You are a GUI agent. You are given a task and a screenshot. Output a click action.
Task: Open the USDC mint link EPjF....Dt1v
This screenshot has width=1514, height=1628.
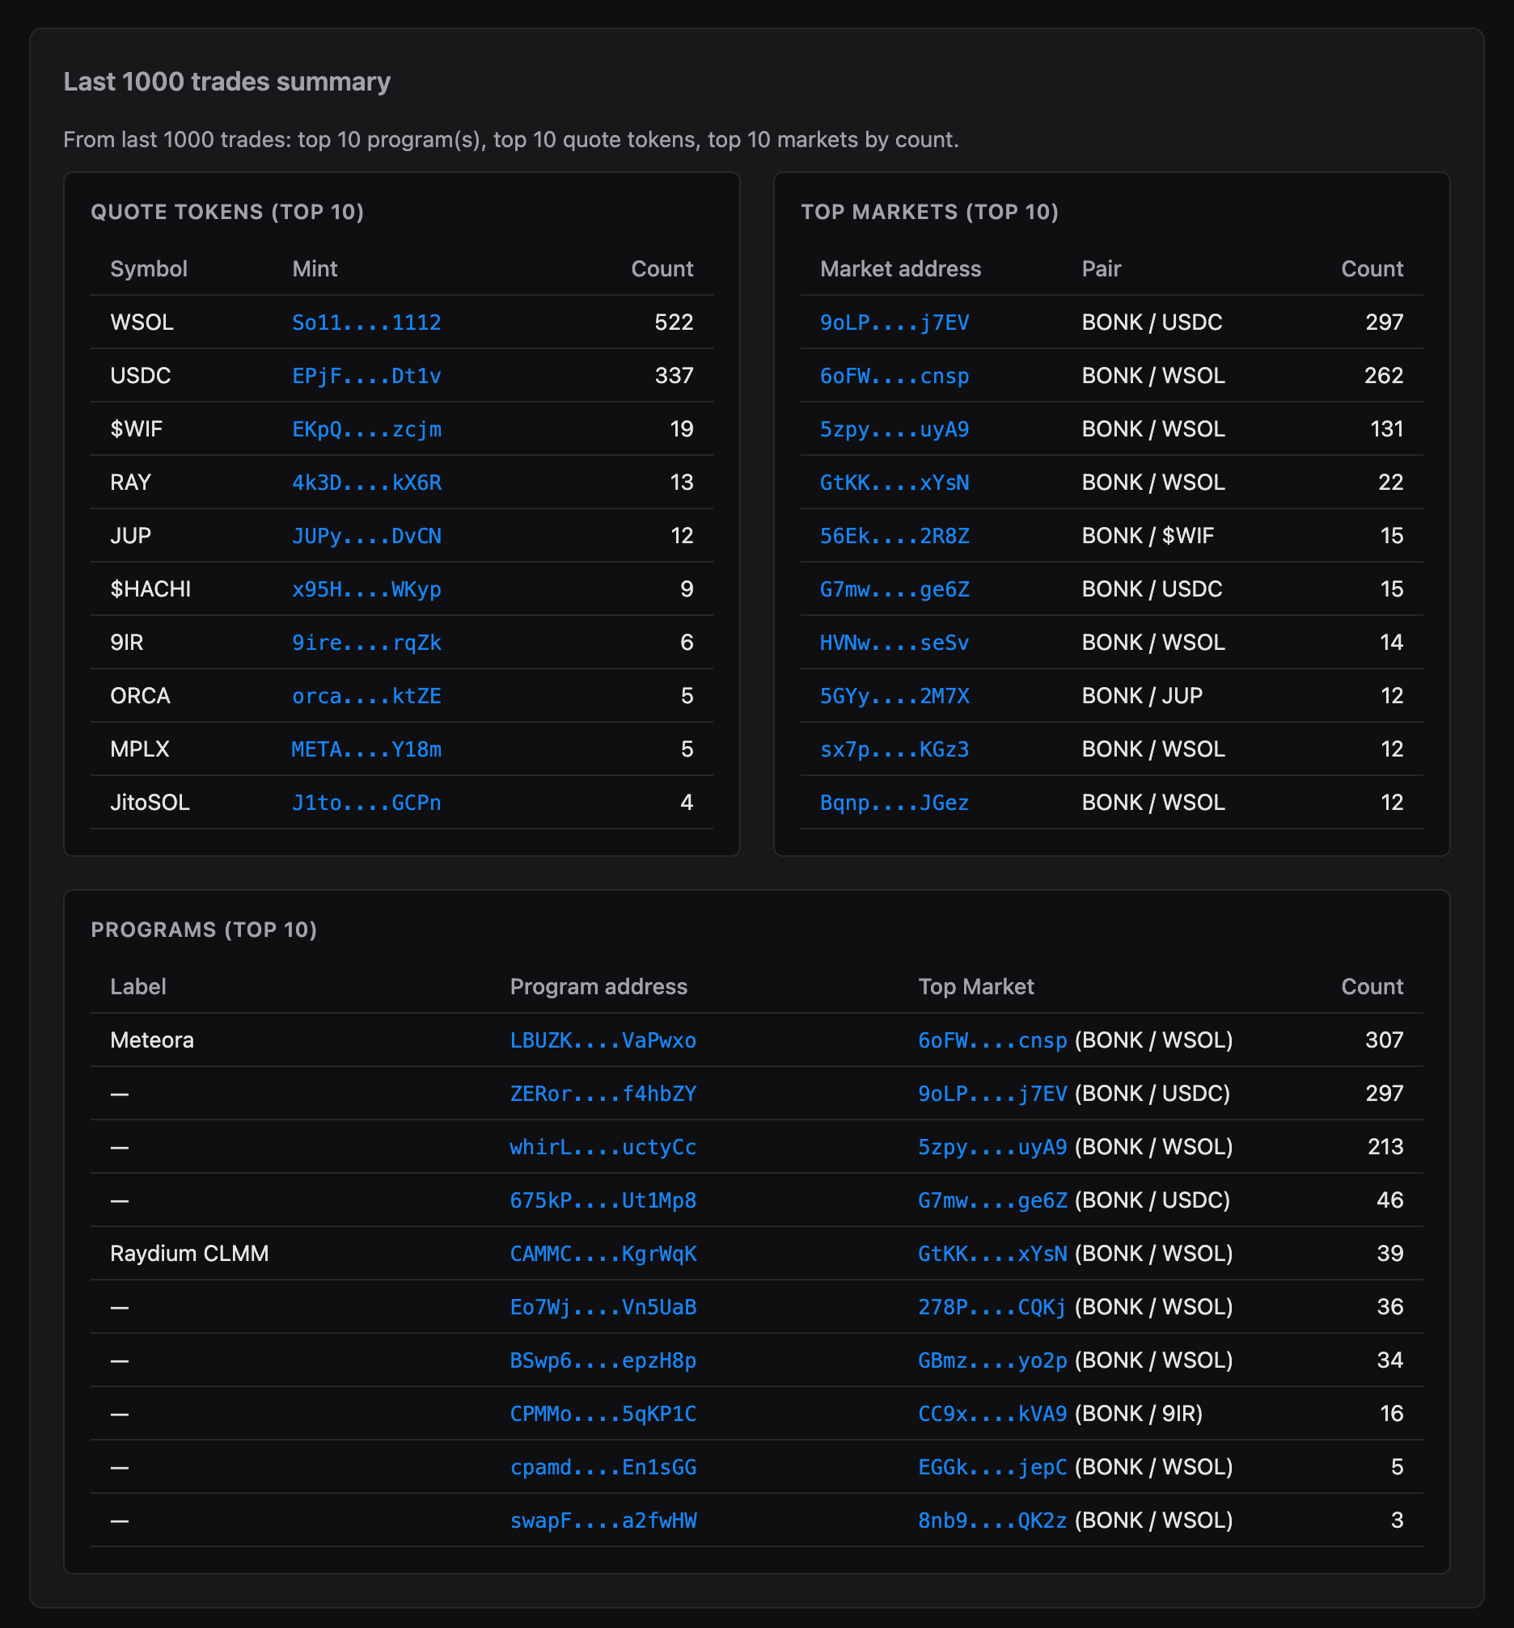click(x=366, y=376)
